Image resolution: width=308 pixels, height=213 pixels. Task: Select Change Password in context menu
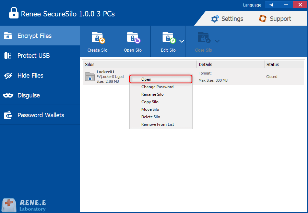[x=157, y=87]
